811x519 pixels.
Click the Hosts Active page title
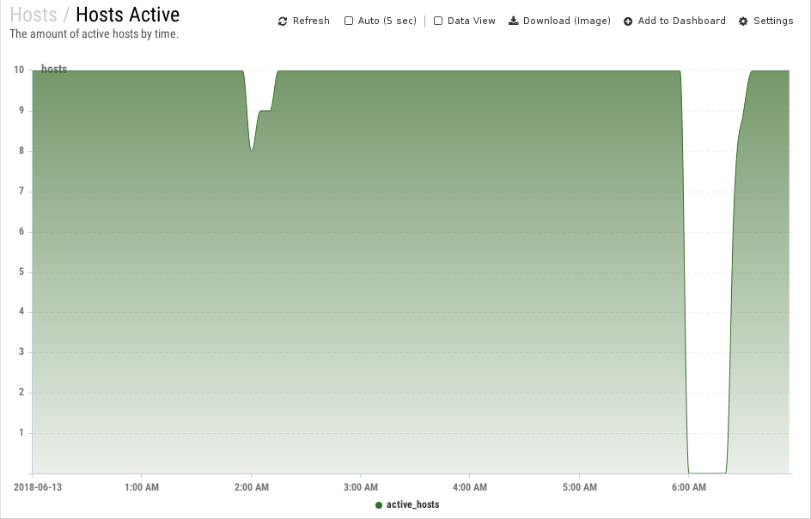[128, 15]
